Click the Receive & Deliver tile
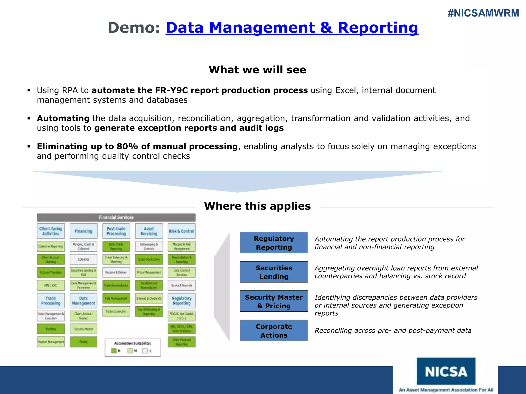This screenshot has height=394, width=526. [x=116, y=272]
